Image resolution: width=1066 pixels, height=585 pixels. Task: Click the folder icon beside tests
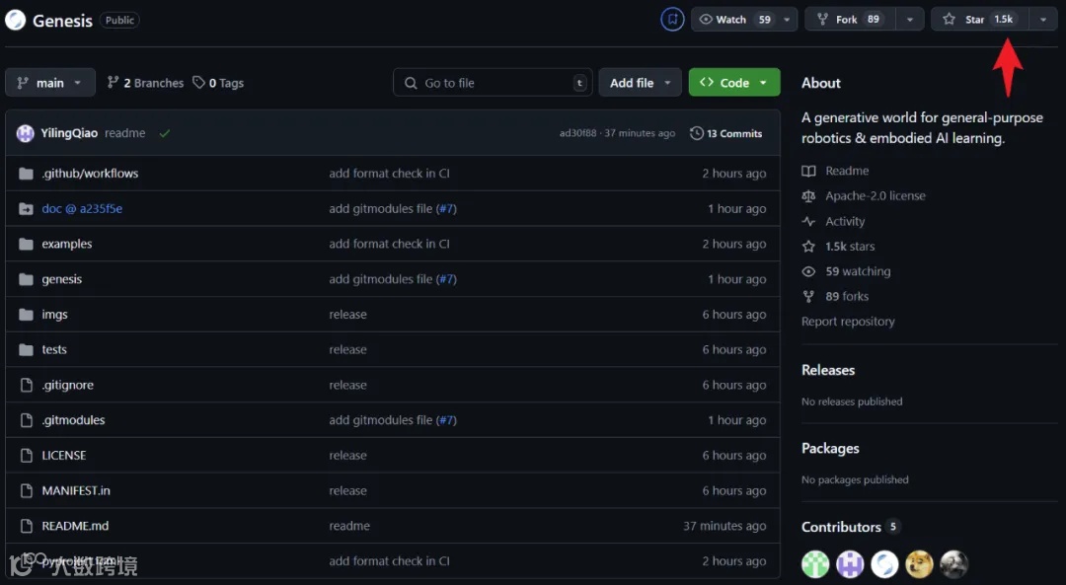coord(26,350)
